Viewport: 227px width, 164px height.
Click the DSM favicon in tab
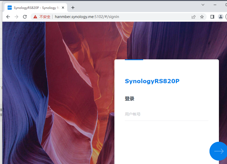tap(10, 8)
